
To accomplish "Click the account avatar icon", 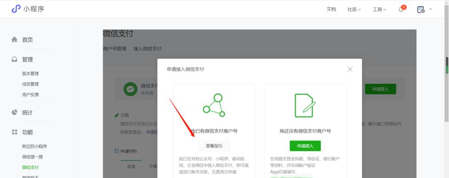I will [421, 9].
